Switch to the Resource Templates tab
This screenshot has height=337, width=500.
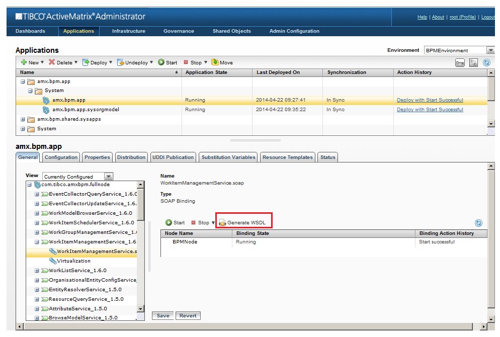288,157
